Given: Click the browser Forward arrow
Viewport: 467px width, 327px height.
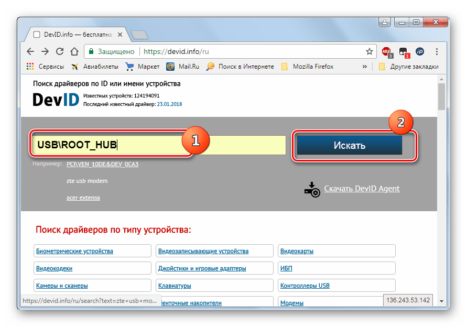Looking at the screenshot, I should point(45,52).
